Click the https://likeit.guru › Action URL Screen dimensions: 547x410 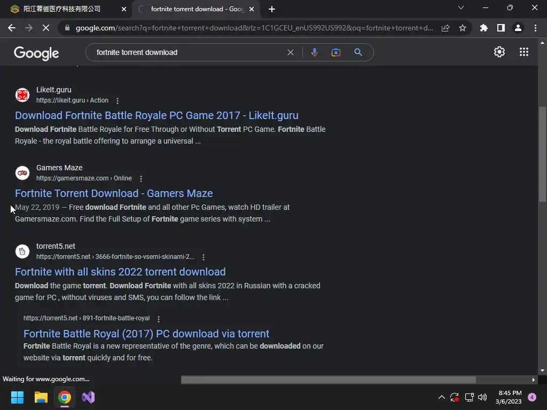pyautogui.click(x=72, y=100)
